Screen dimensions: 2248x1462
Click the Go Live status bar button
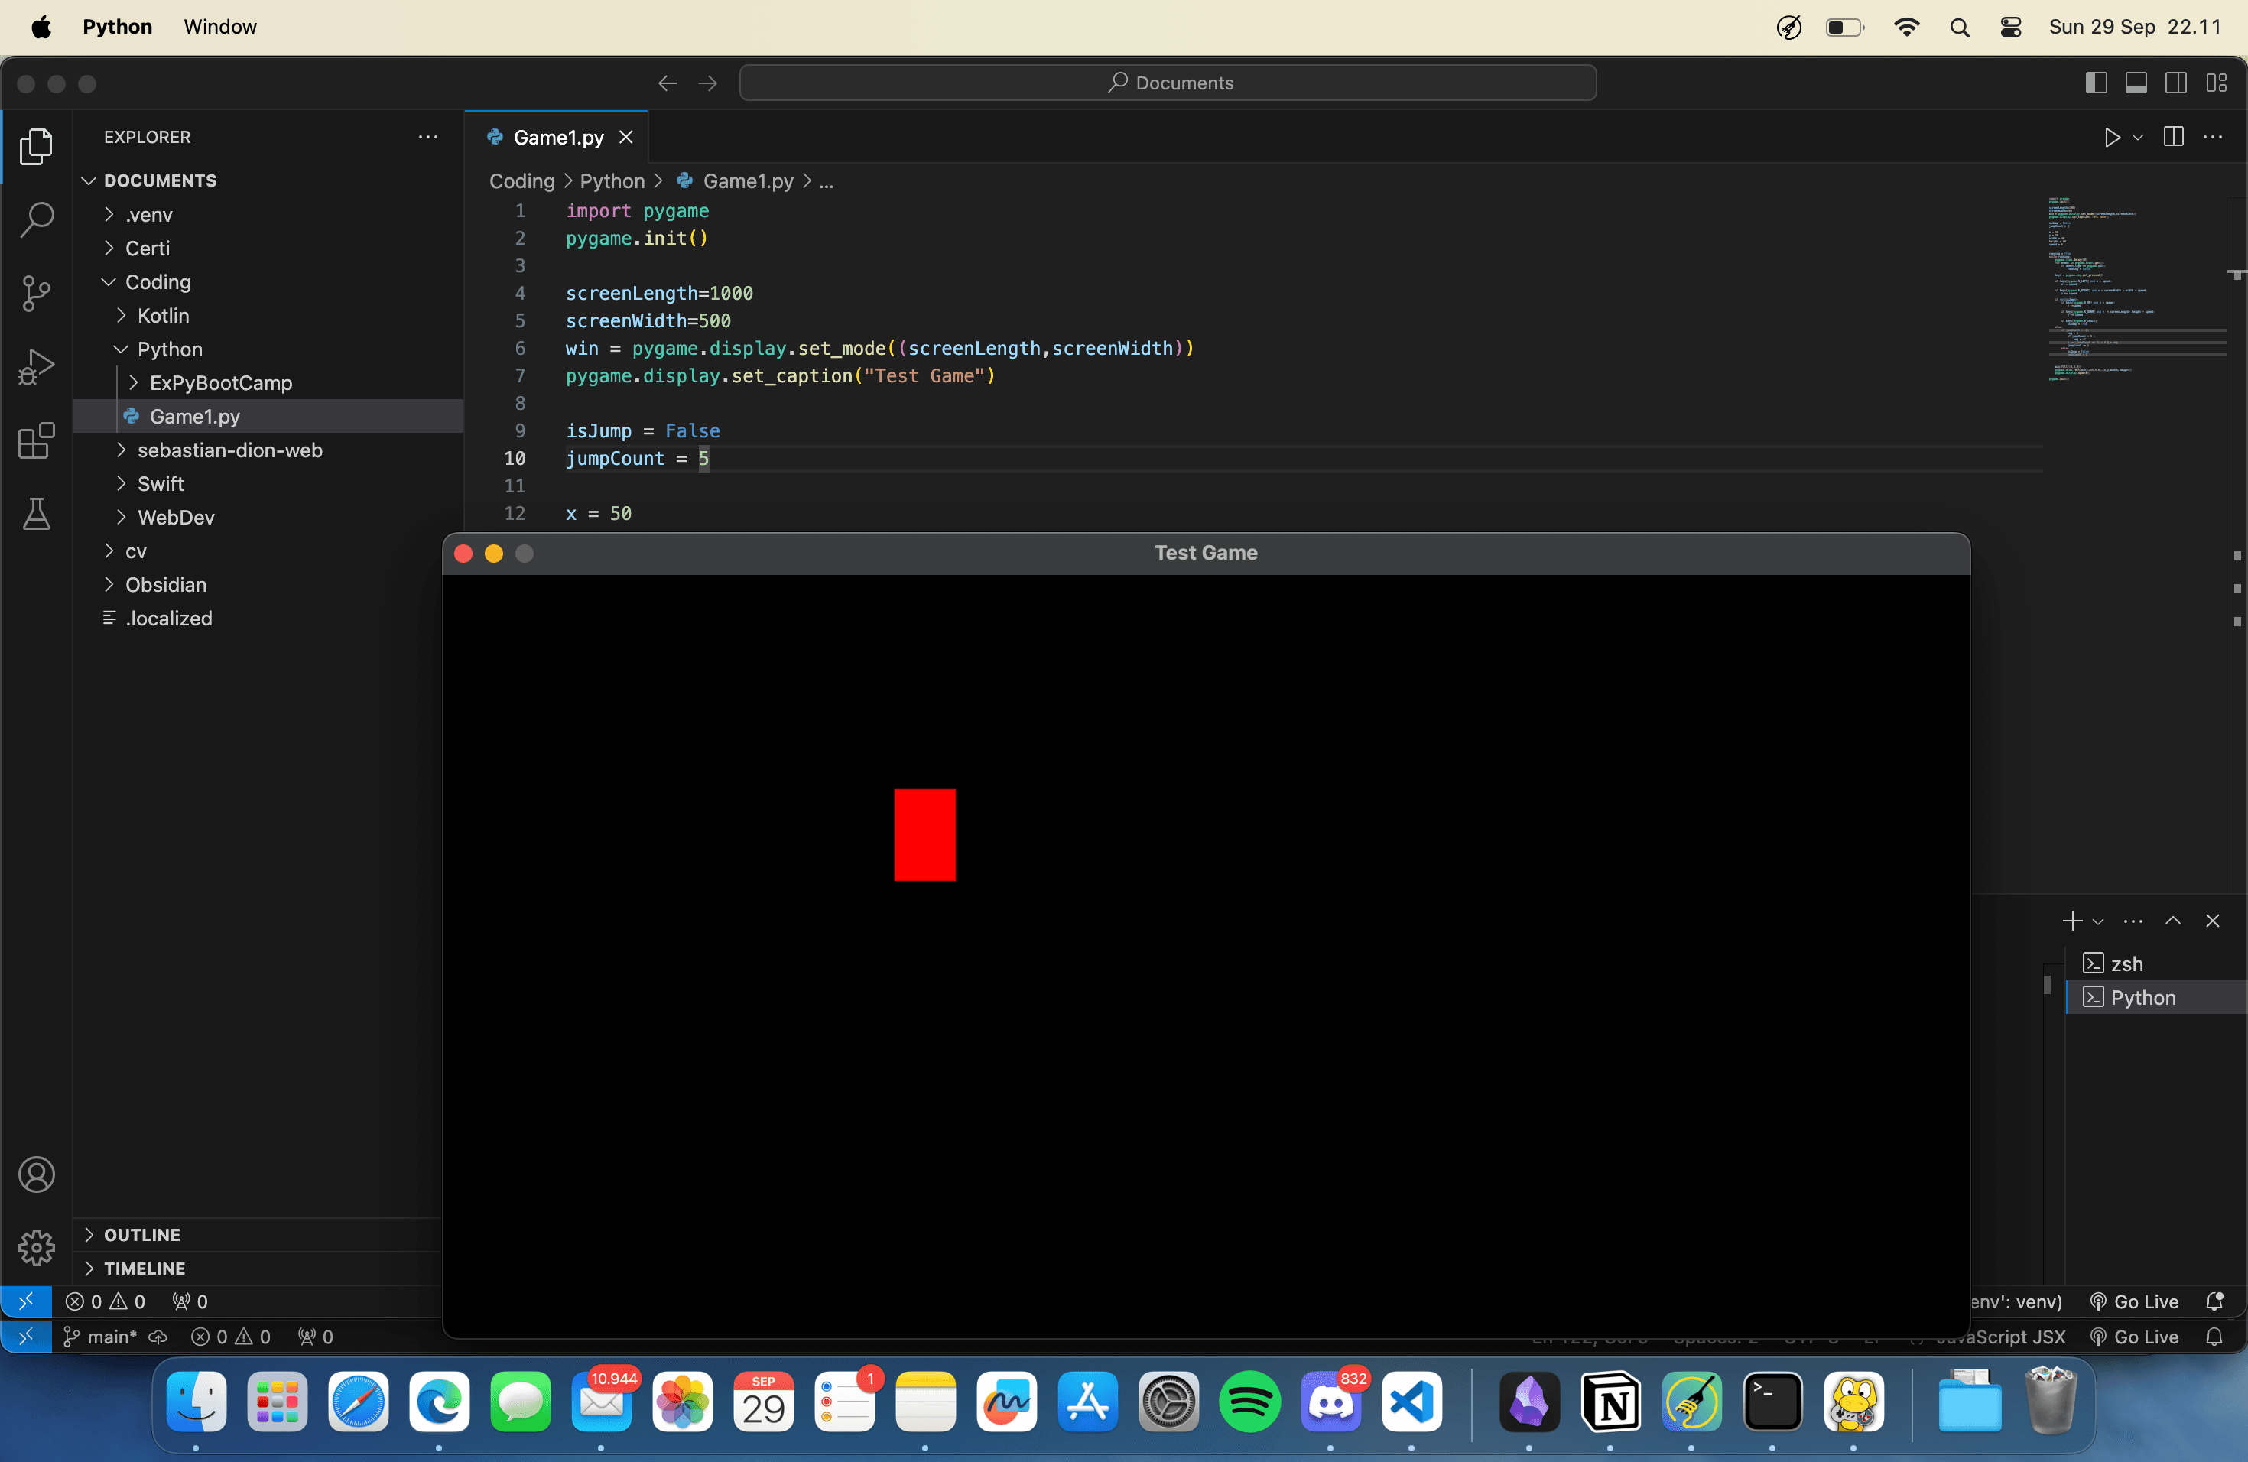[2136, 1301]
